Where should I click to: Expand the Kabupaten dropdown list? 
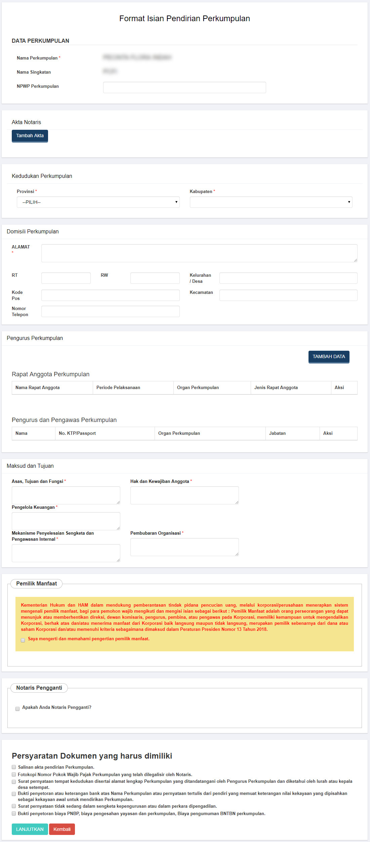coord(271,202)
